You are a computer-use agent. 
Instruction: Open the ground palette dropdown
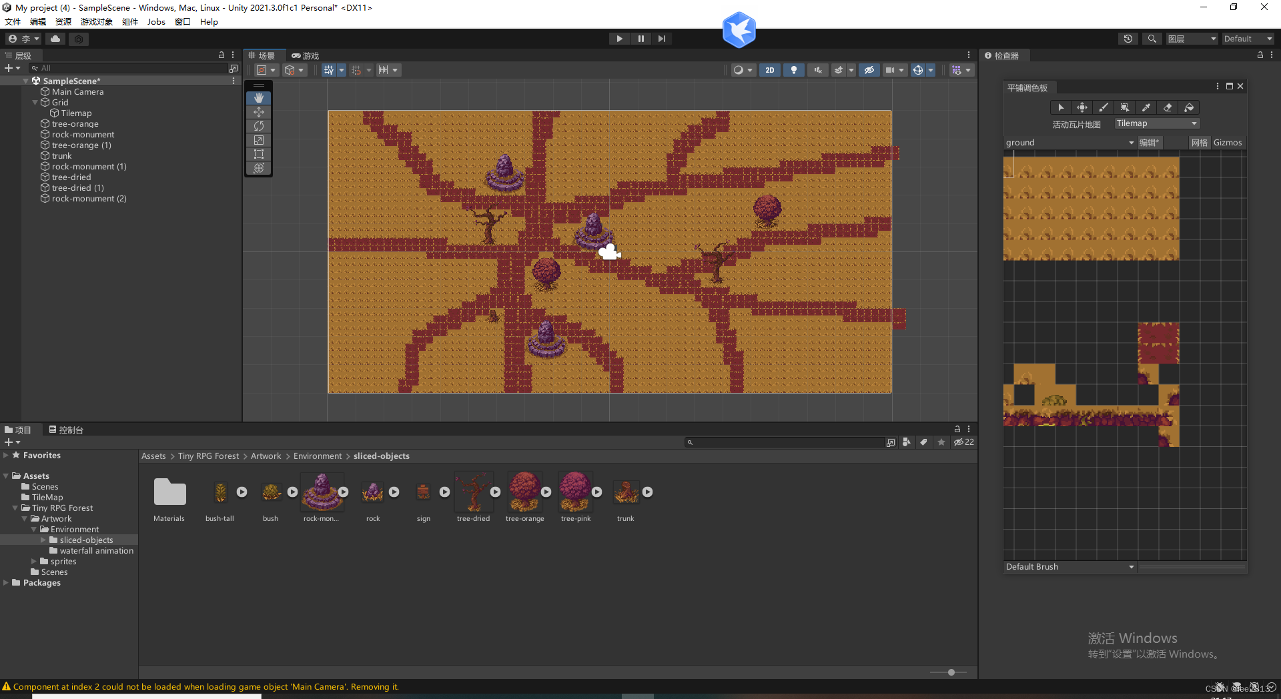pyautogui.click(x=1070, y=143)
